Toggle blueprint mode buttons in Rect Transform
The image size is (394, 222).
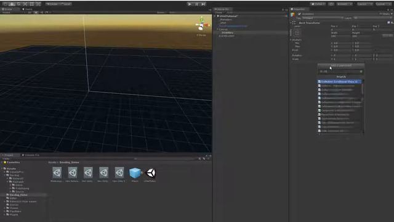[388, 36]
